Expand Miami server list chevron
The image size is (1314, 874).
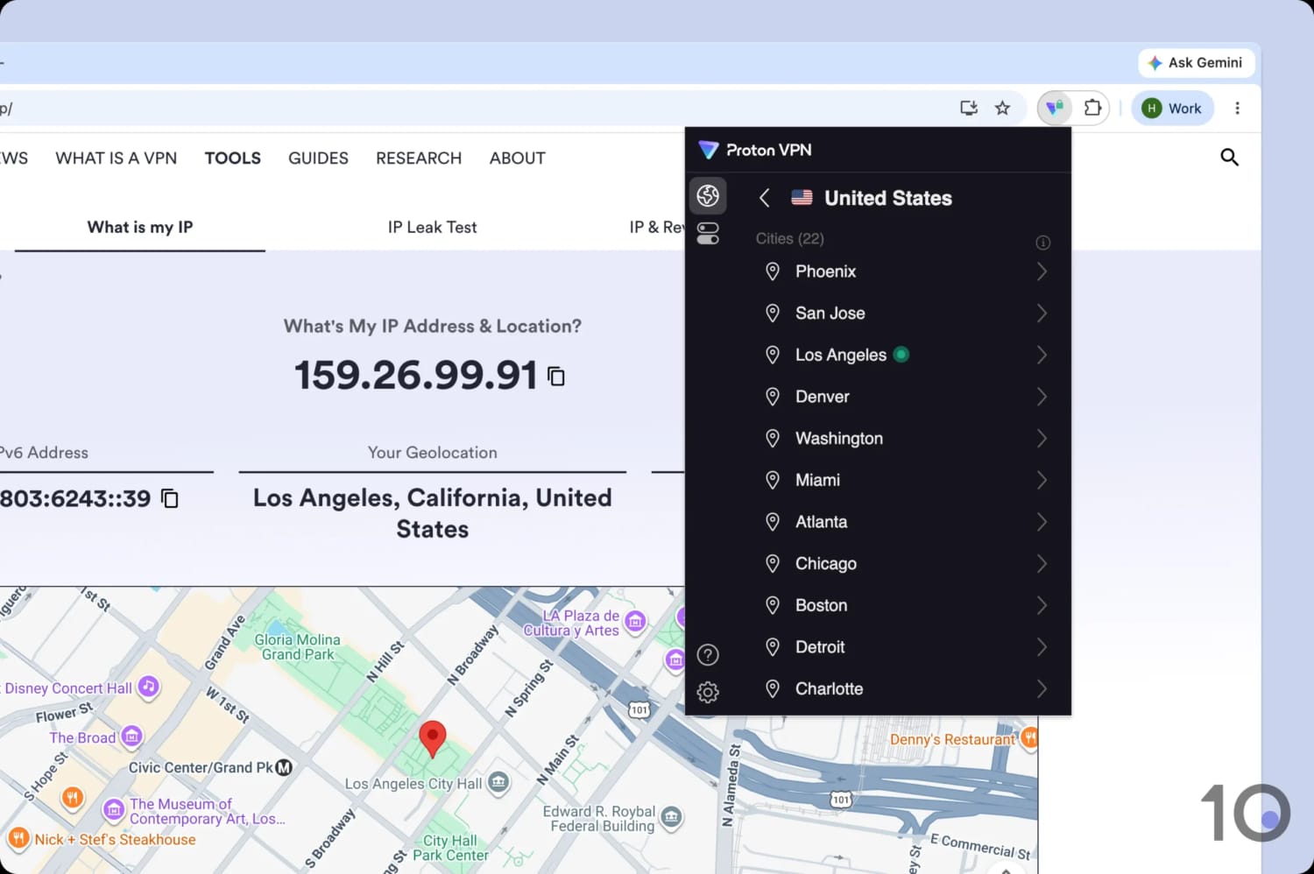1042,480
